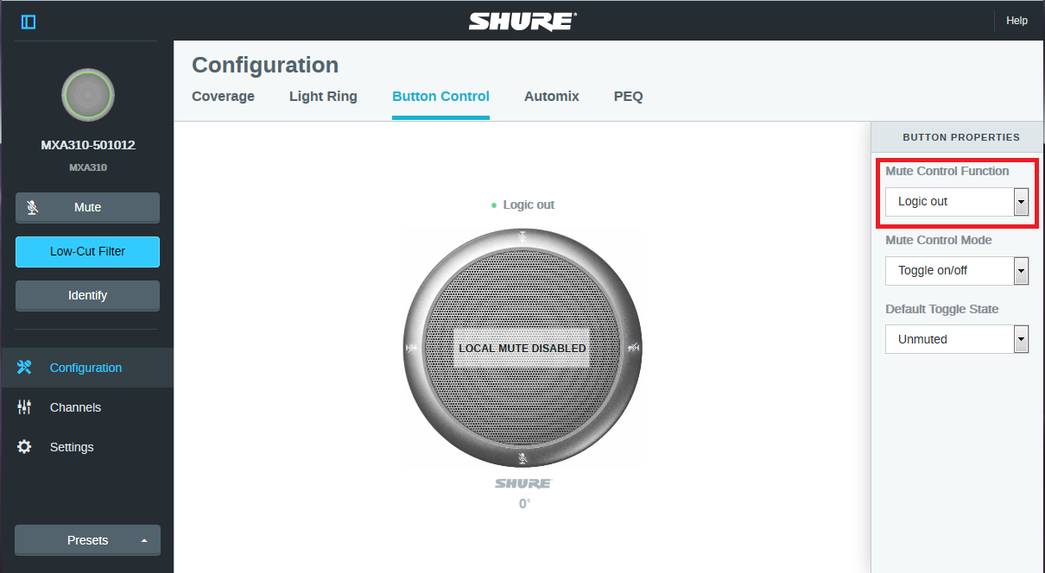The width and height of the screenshot is (1045, 573).
Task: Click the bottom mute button on microphone
Action: pos(522,459)
